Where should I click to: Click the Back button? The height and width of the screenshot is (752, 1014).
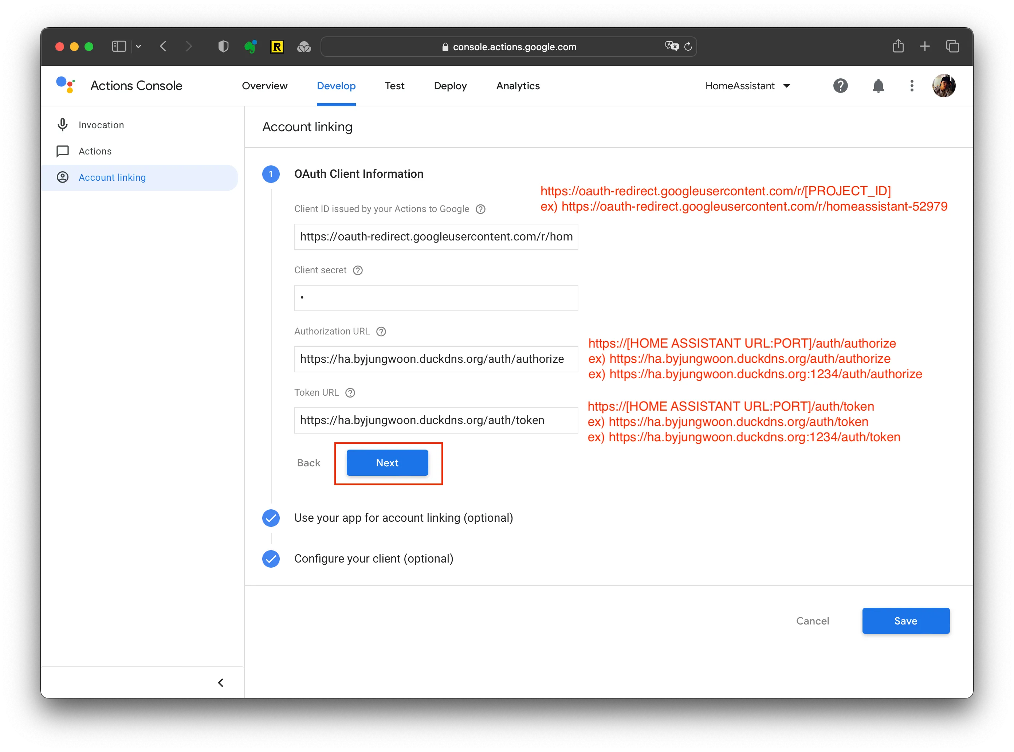click(308, 462)
